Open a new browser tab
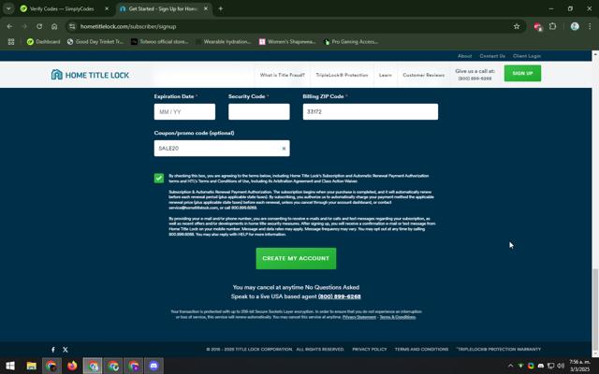The height and width of the screenshot is (374, 599). point(221,8)
